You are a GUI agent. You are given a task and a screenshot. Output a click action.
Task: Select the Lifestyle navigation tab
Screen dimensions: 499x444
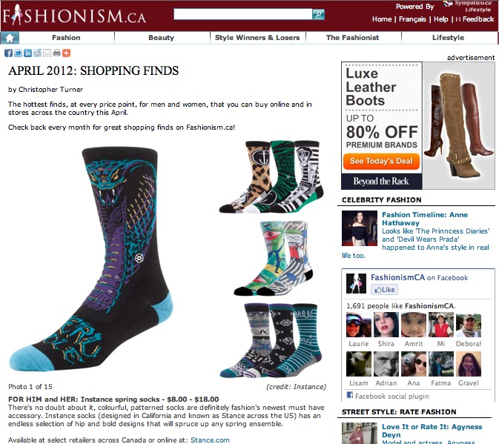[448, 38]
